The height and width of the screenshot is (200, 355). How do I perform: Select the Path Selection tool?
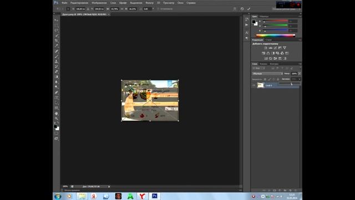56,103
